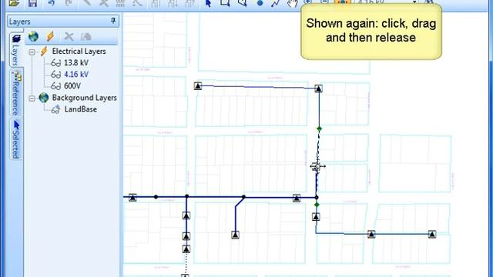Save using the floppy disk icon
Screen dimensions: 493x277
coord(32,3)
